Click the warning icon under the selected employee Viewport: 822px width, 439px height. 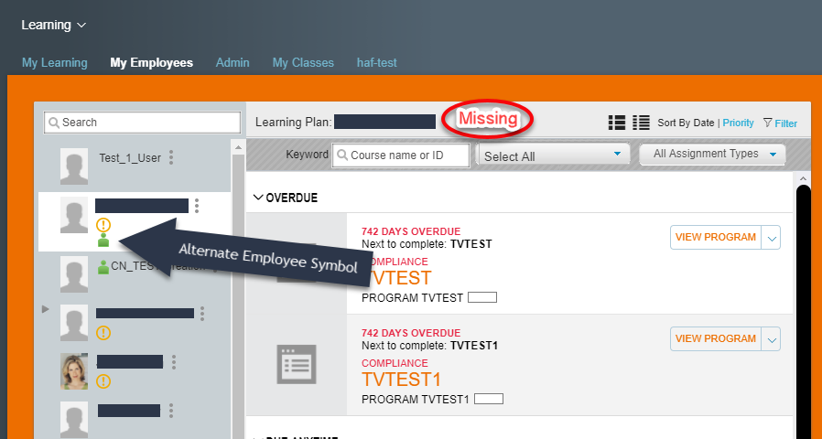[103, 226]
